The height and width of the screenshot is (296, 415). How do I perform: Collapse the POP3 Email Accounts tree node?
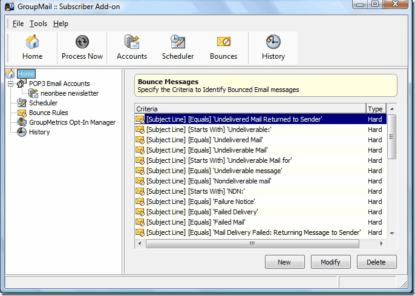coord(11,84)
